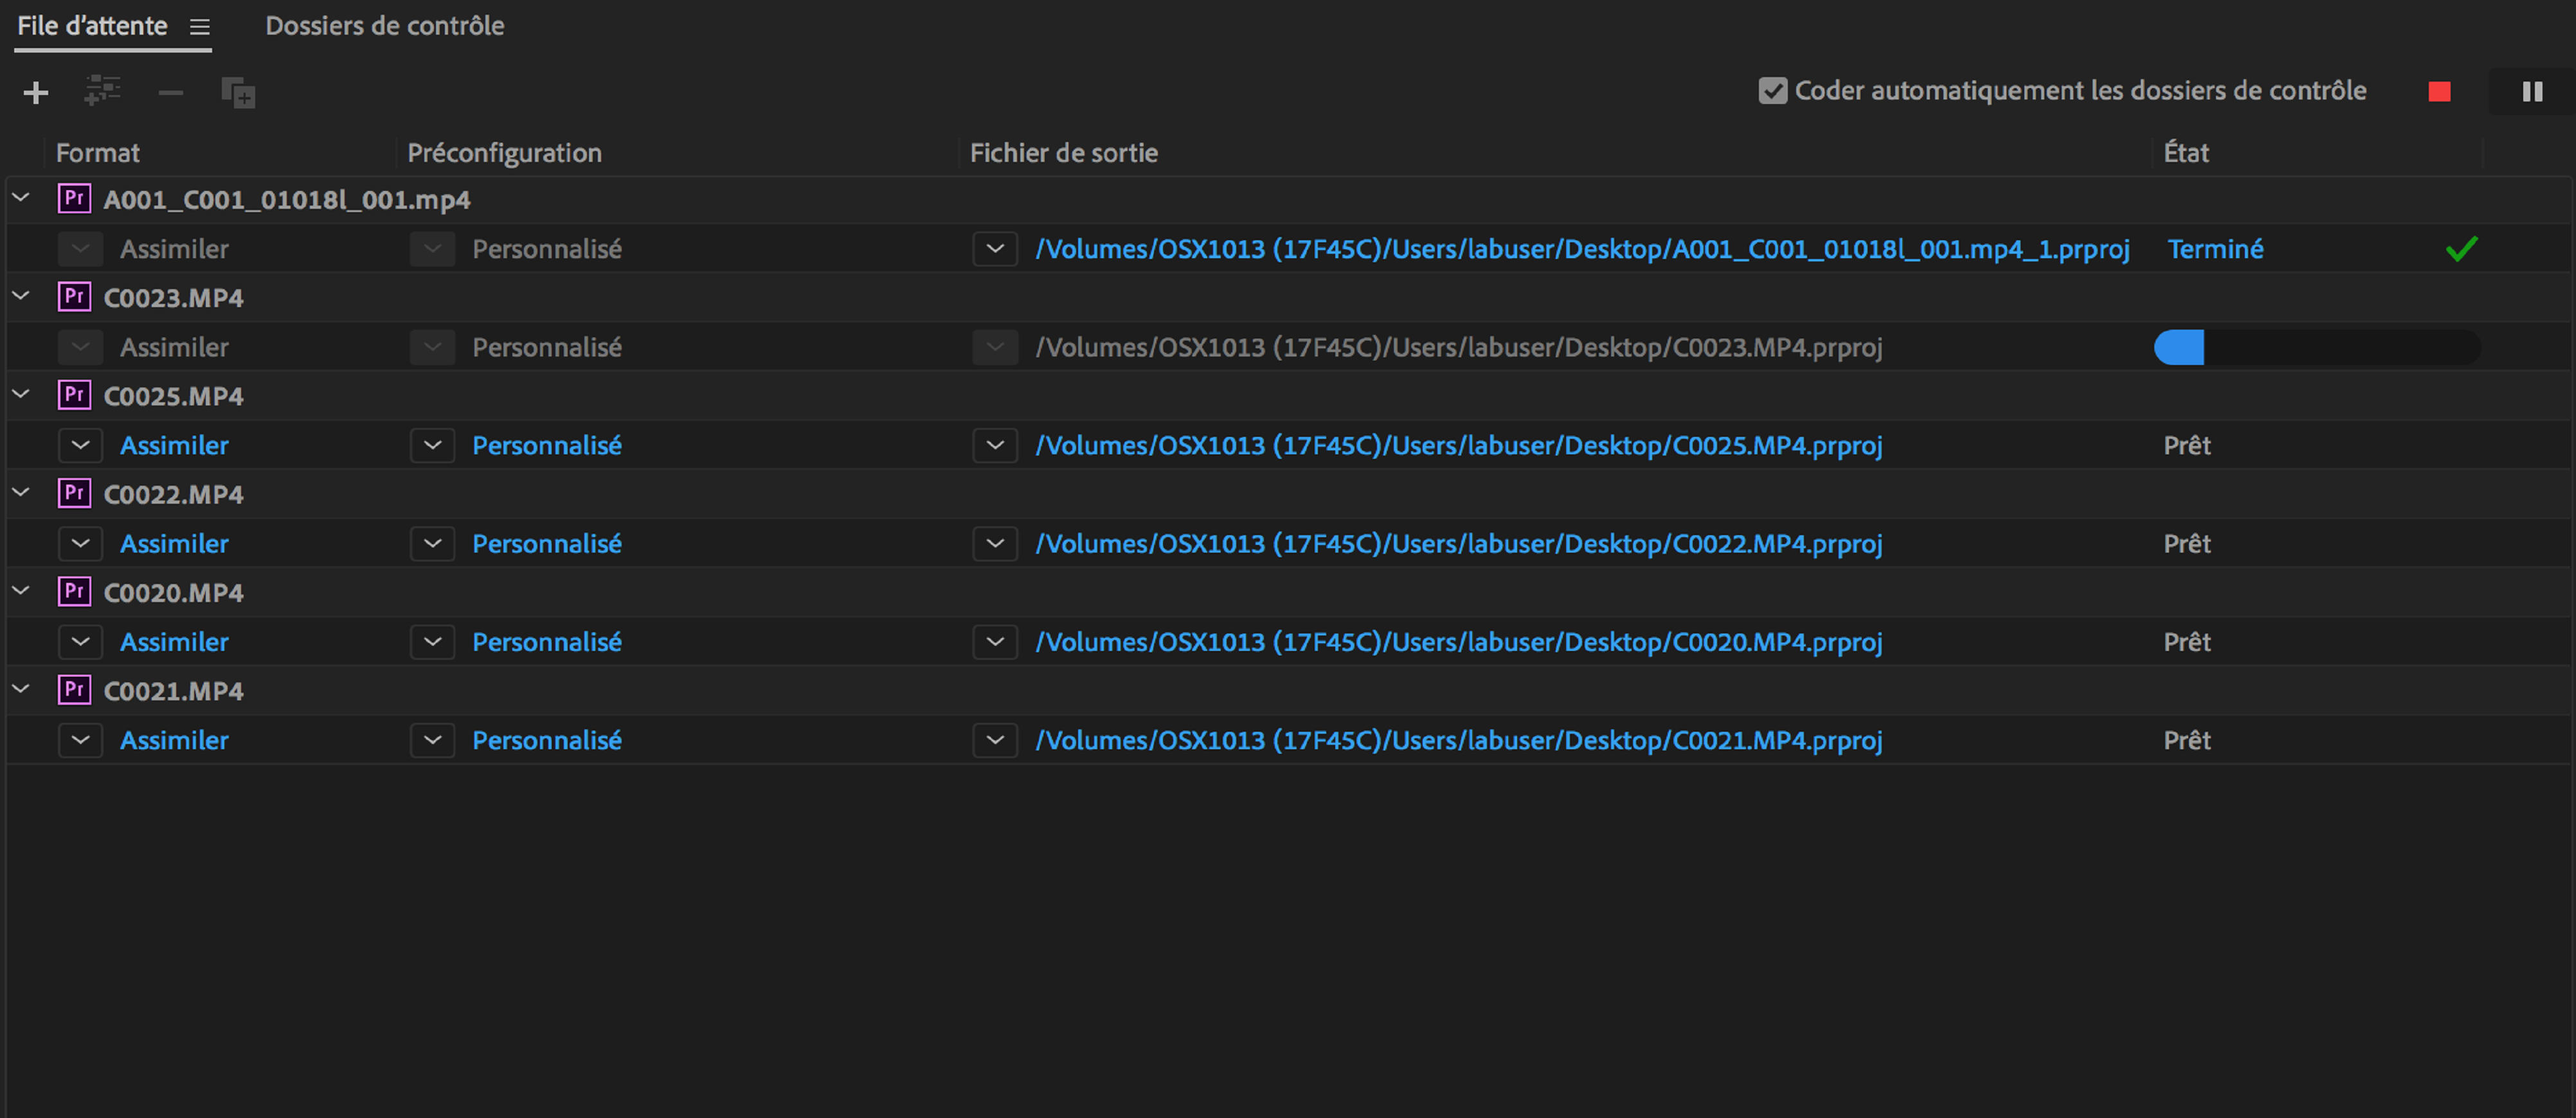The height and width of the screenshot is (1118, 2576).
Task: Click the Add Output settings icon
Action: click(102, 92)
